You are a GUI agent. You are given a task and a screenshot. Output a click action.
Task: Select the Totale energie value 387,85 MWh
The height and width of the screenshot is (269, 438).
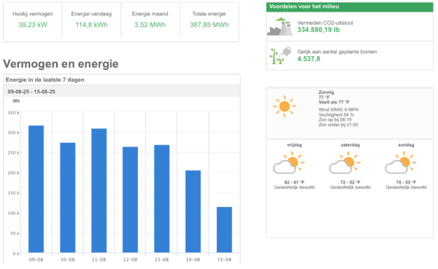(x=210, y=25)
